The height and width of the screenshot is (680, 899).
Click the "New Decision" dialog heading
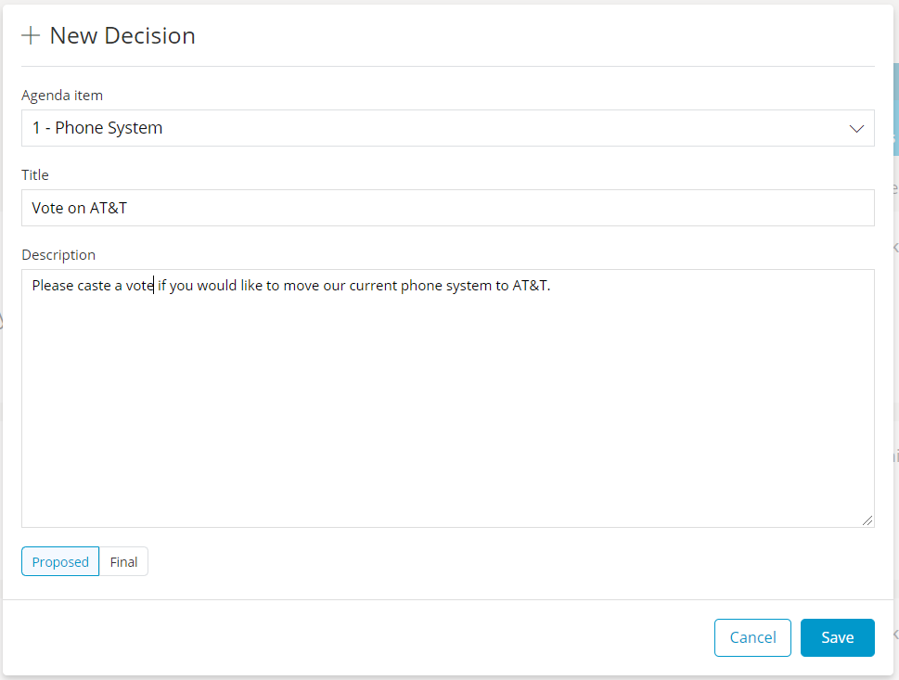pyautogui.click(x=122, y=36)
